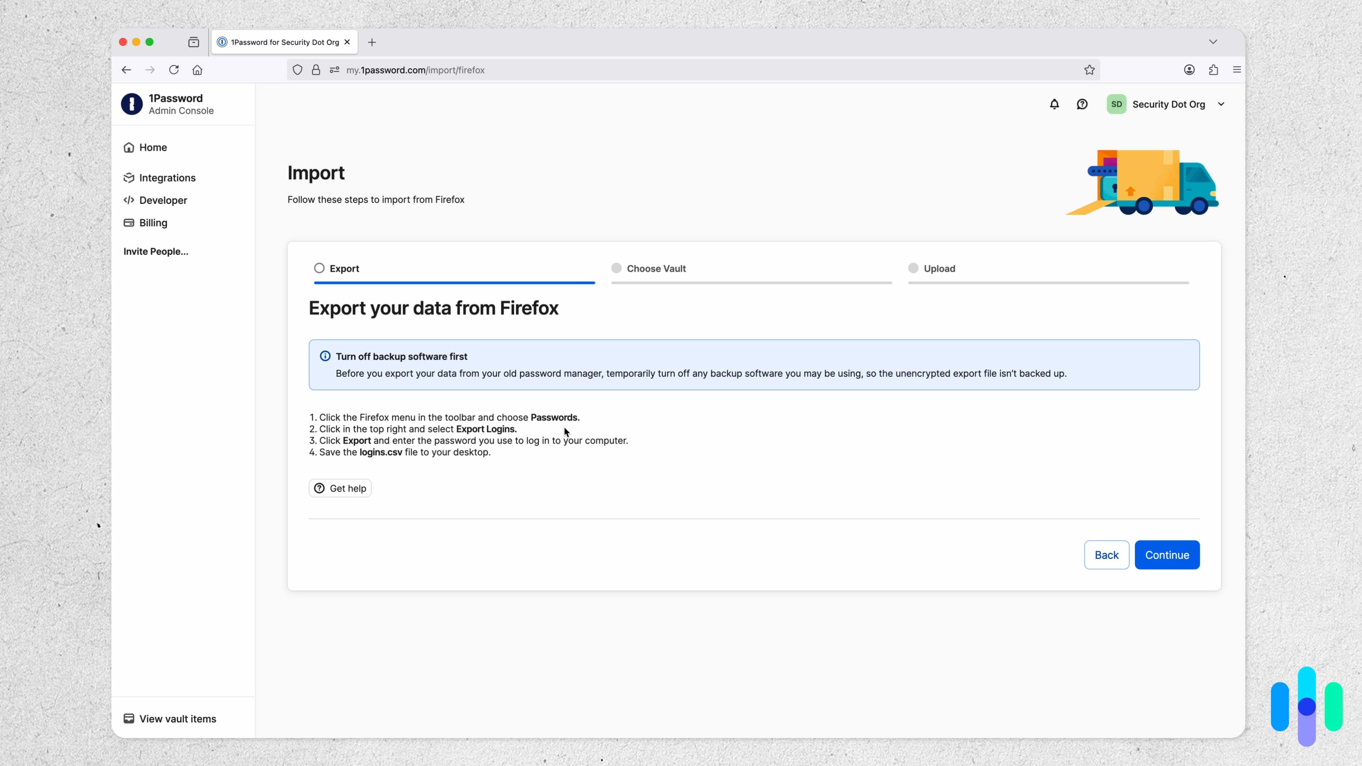Select the Choose Vault step
The image size is (1362, 766).
point(616,268)
